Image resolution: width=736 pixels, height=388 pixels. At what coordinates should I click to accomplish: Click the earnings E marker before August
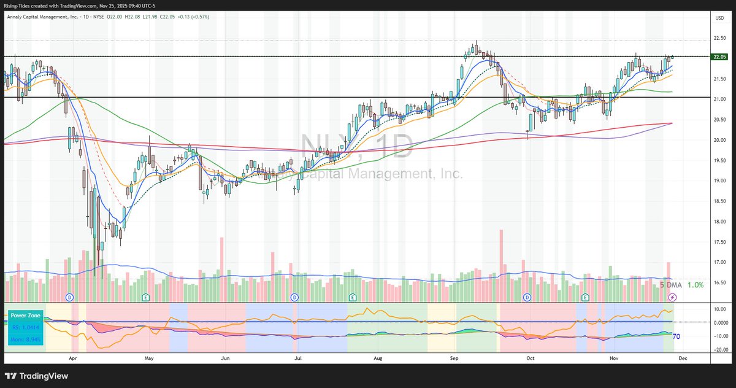point(353,297)
